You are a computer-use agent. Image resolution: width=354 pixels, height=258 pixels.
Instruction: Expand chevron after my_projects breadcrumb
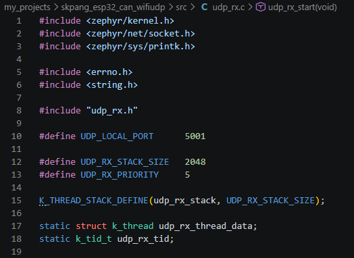point(56,7)
